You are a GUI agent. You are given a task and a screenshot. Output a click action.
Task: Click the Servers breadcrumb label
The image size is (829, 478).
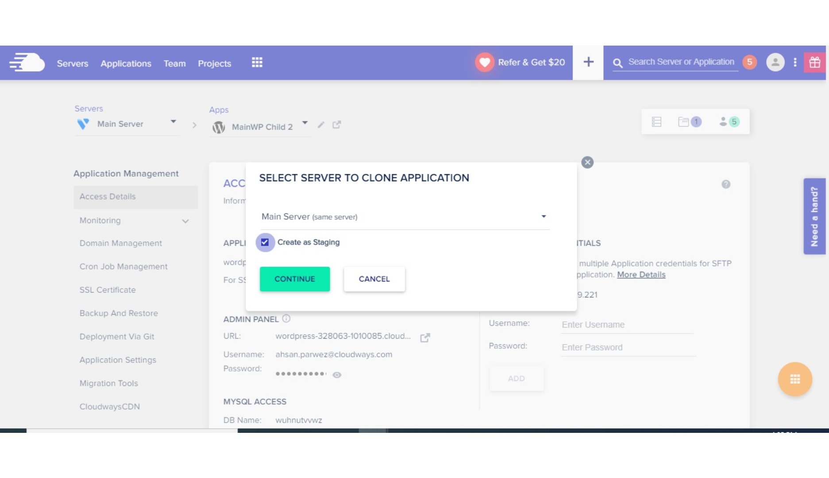89,108
